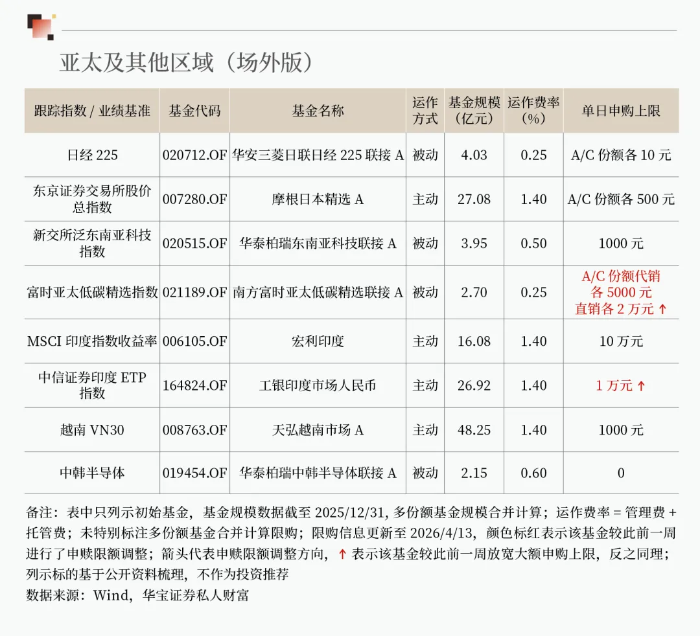
Task: Click column header 单日申购上限
Action: click(621, 111)
